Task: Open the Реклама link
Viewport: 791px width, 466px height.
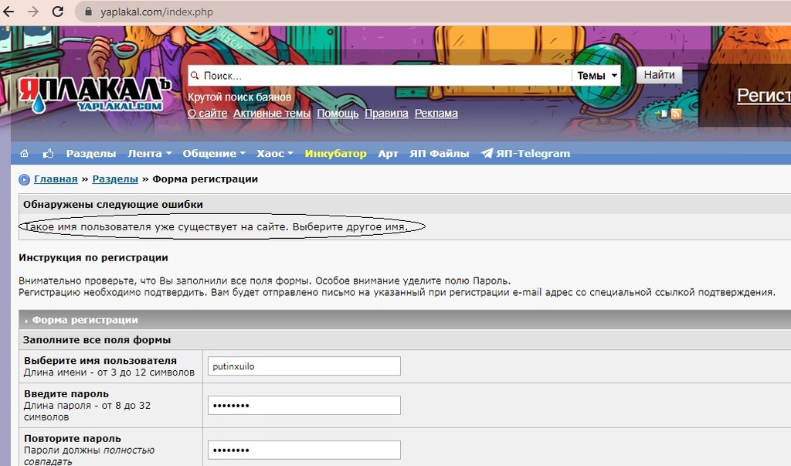Action: [x=436, y=113]
